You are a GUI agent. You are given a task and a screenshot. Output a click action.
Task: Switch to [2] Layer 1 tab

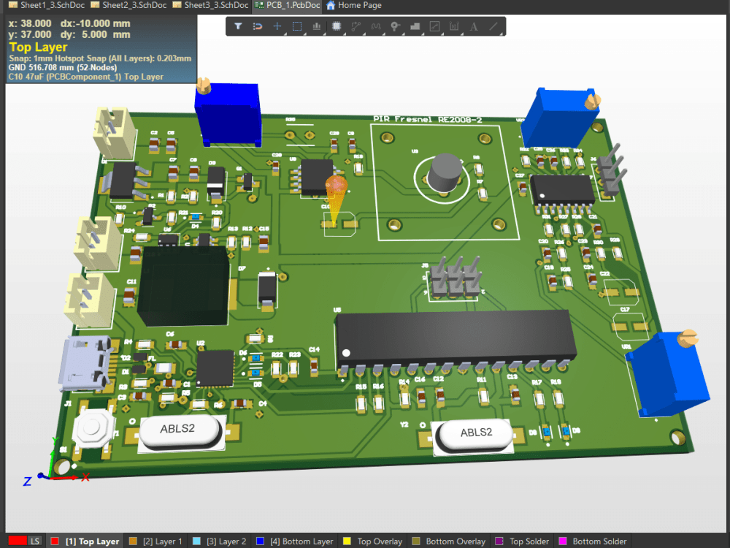156,541
